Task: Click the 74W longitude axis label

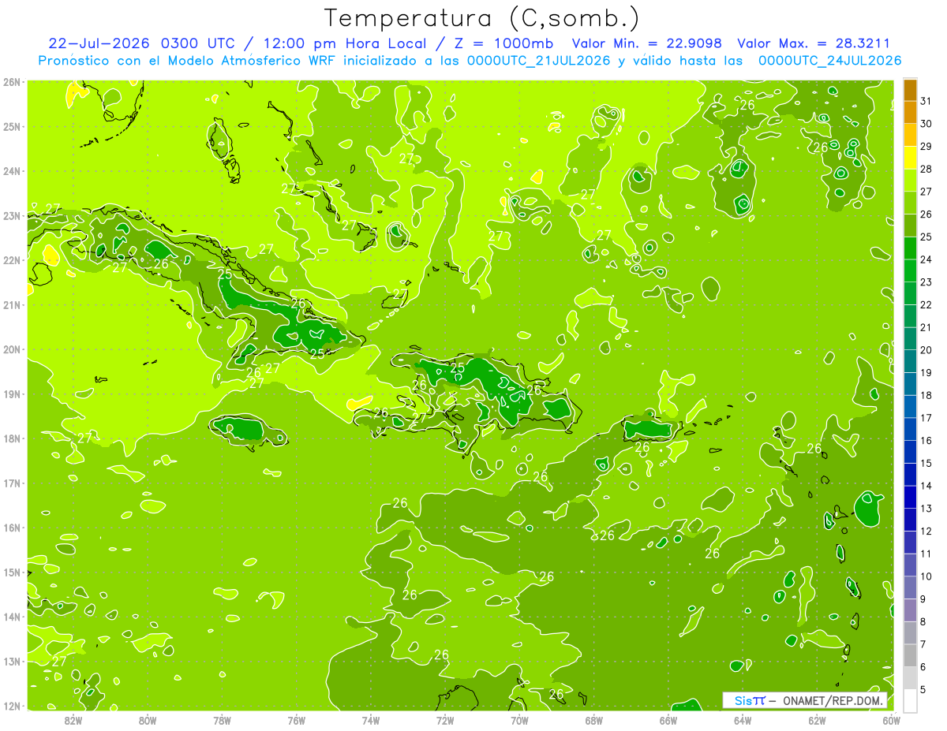Action: [371, 719]
